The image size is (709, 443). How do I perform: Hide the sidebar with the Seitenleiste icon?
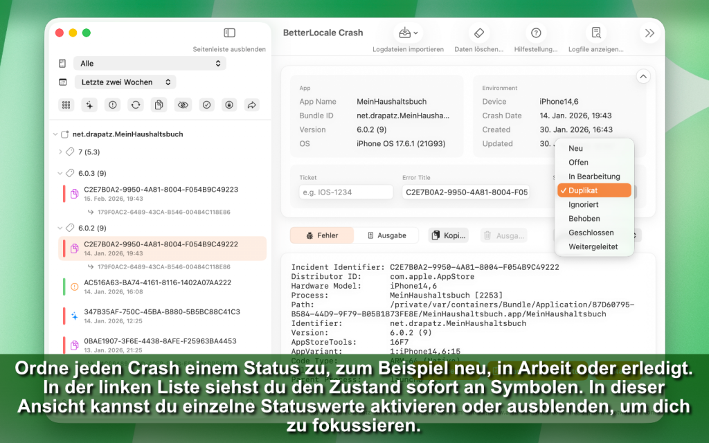pyautogui.click(x=229, y=33)
